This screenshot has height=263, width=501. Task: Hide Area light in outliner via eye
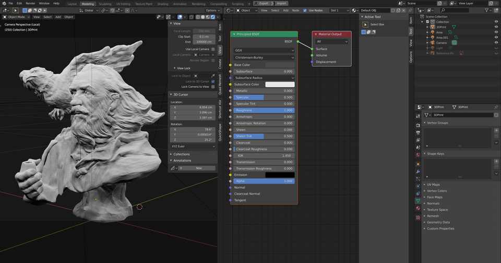pos(496,32)
